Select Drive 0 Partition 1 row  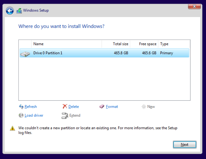pos(105,53)
